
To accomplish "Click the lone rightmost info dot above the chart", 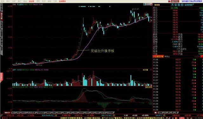I will [x=110, y=6].
